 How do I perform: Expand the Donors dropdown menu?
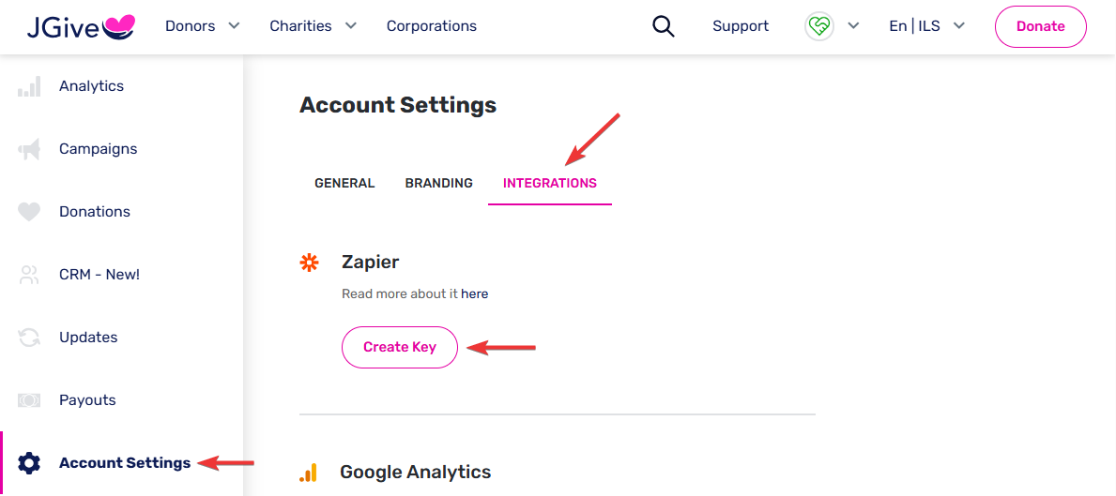click(x=202, y=26)
